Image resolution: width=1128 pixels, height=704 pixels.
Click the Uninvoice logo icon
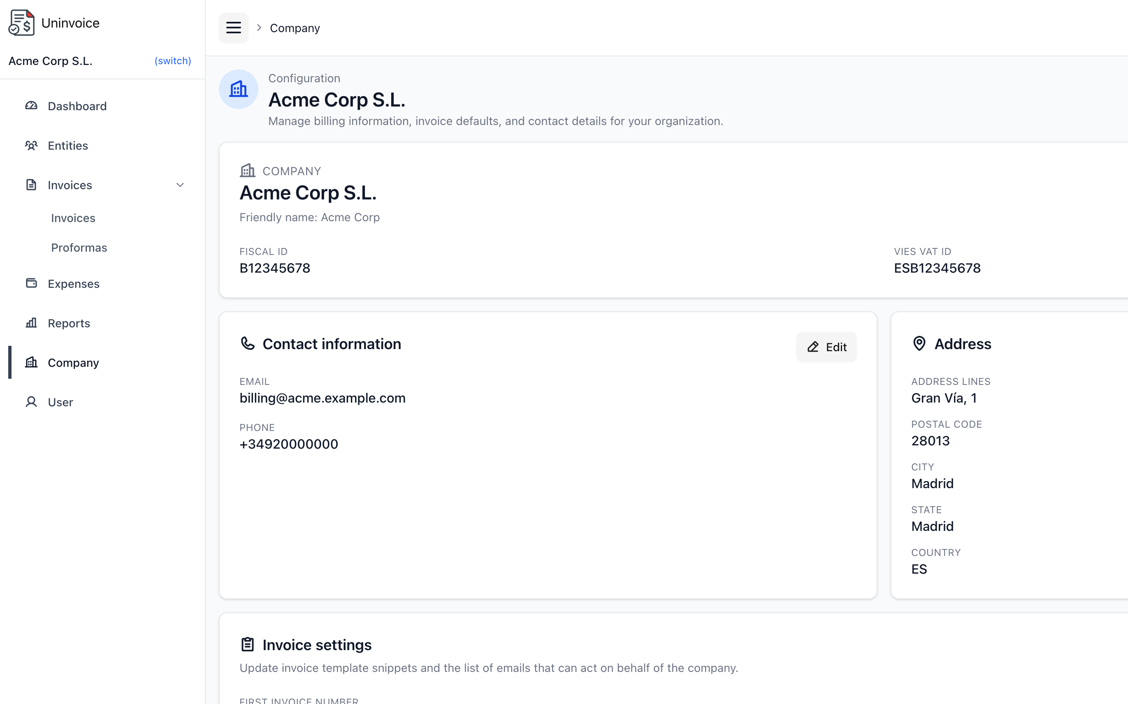21,22
